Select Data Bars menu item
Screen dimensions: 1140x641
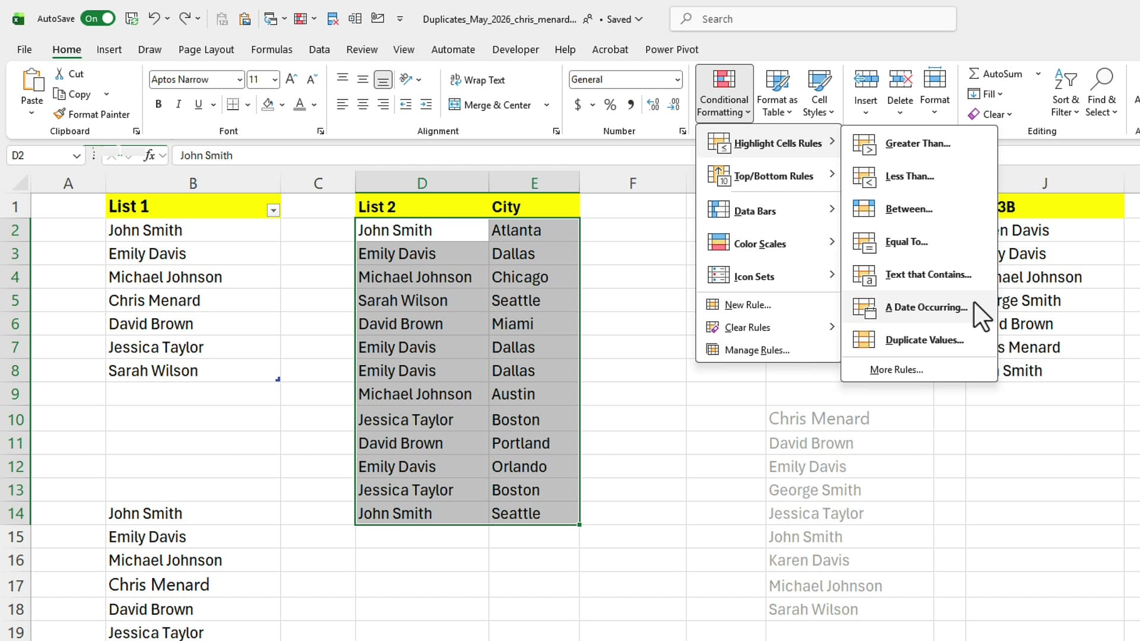(x=769, y=211)
